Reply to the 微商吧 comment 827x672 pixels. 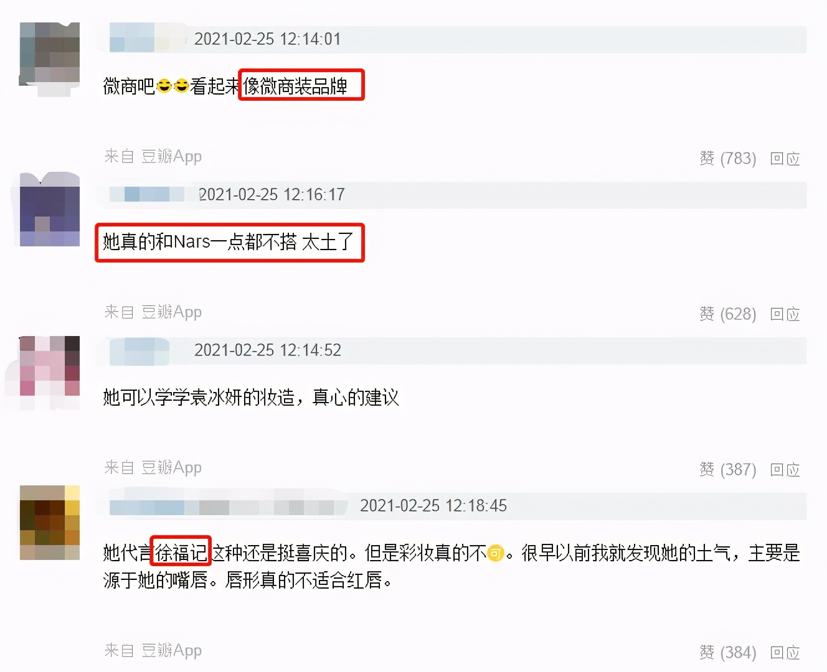coord(785,159)
